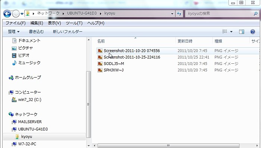Open the ファイル(F) menu
Screen dimensions: 261x148
[16, 23]
